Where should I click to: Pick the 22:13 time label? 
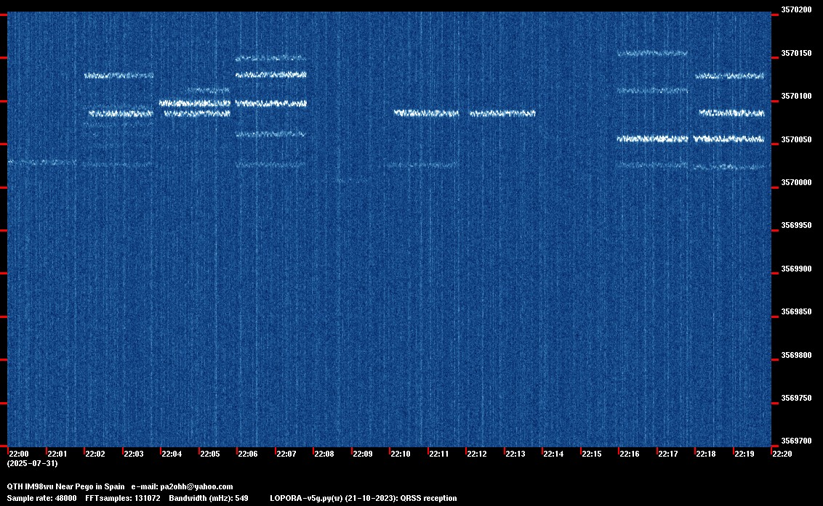515,454
